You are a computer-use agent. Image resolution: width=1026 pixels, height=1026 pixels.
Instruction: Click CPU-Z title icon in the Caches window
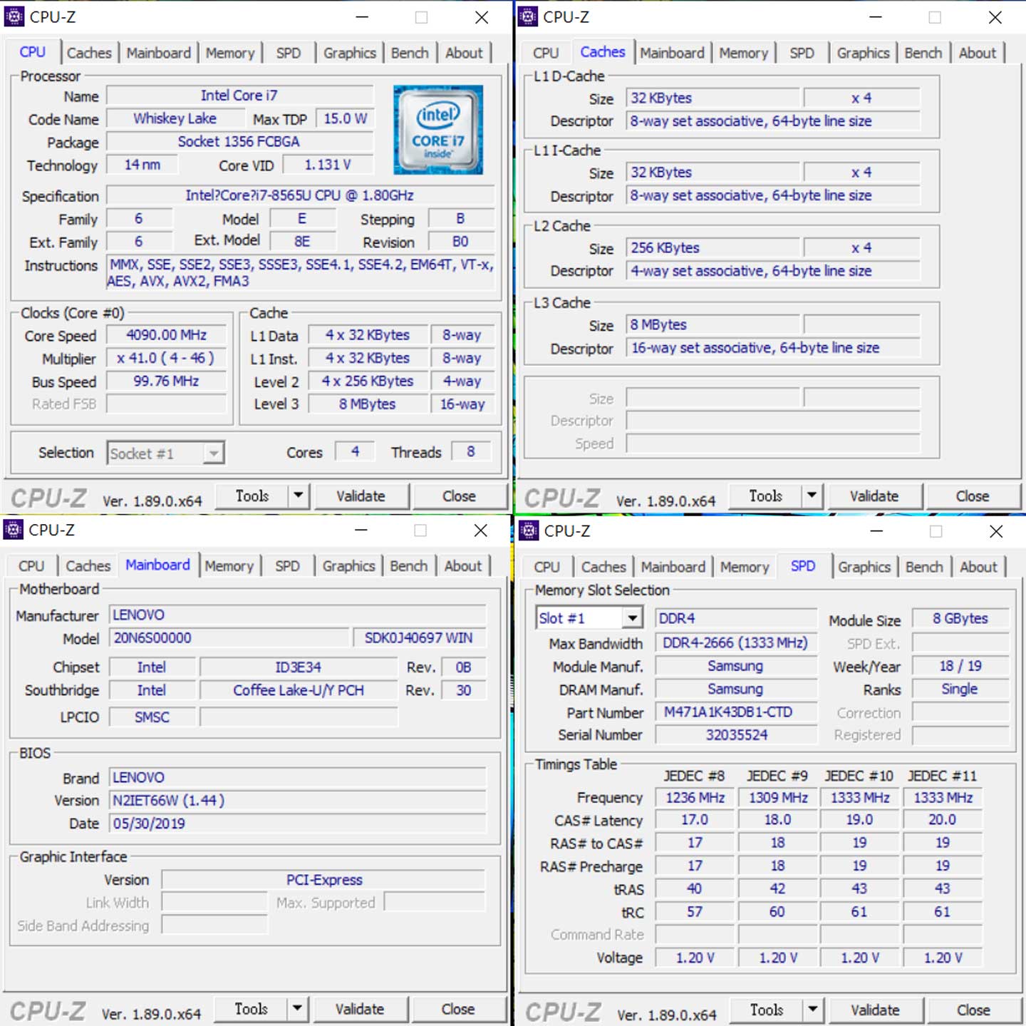tap(528, 16)
